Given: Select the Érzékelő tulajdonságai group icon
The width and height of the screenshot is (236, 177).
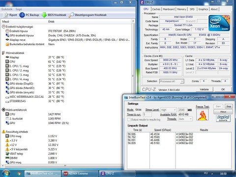Looking at the screenshot, I should (3, 27).
